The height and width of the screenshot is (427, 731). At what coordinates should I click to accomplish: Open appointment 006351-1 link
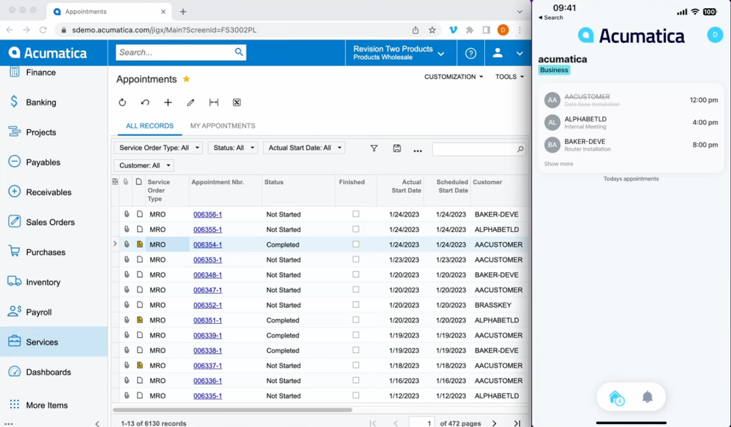point(208,320)
